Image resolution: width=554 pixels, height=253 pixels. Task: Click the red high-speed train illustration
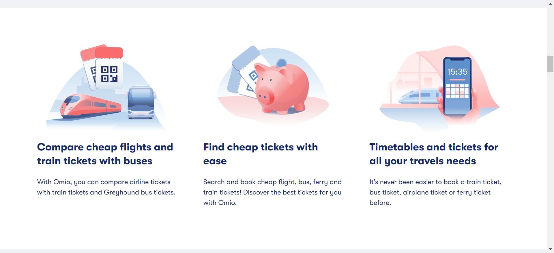[x=89, y=105]
